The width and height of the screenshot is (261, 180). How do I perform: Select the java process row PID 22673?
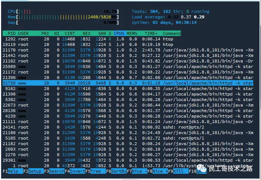[x=128, y=105]
